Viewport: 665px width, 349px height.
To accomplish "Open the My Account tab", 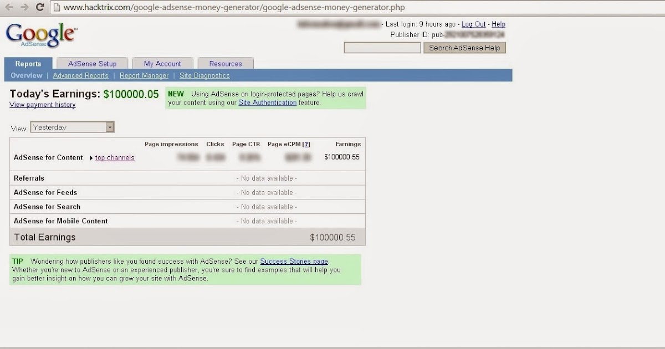I will (162, 64).
